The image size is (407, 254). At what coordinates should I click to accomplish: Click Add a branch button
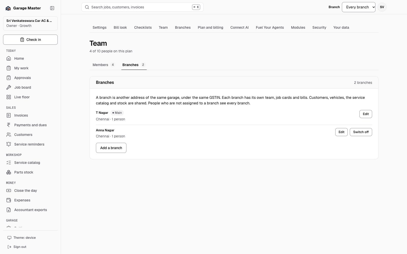coord(111,148)
